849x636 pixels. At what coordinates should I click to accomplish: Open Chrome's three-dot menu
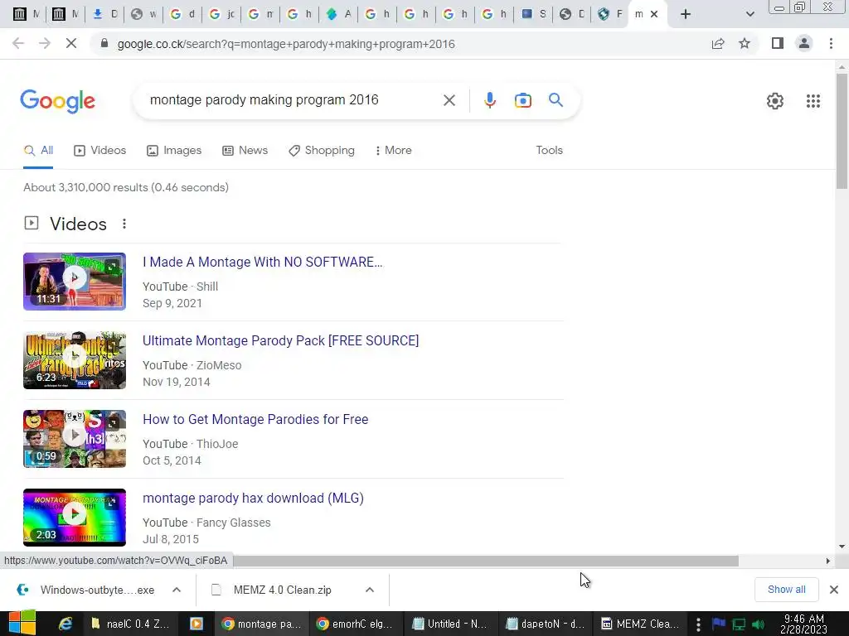point(831,44)
